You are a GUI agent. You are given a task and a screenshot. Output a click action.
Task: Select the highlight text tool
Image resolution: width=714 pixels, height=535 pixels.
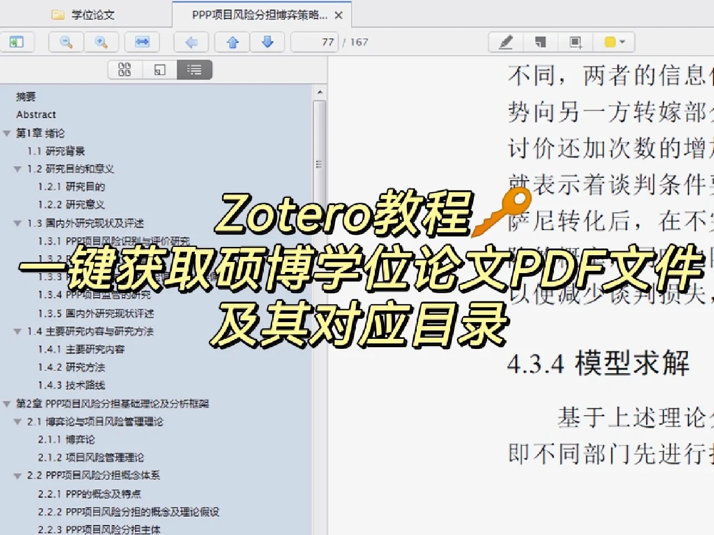tap(506, 42)
